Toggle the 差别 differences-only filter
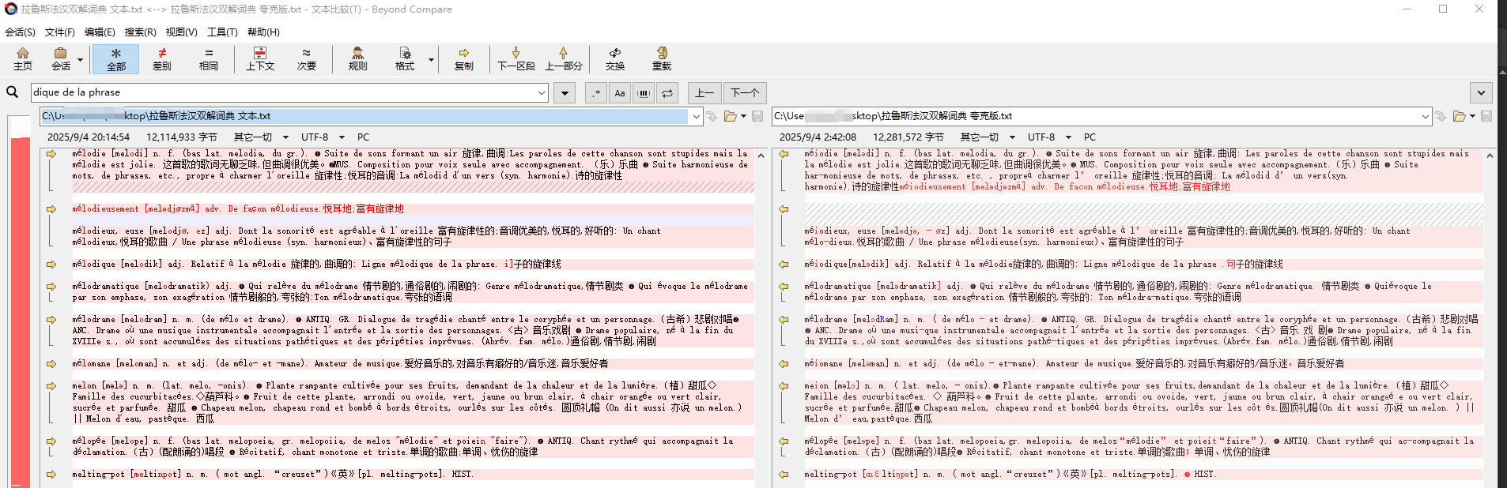The height and width of the screenshot is (488, 1507). [x=162, y=59]
